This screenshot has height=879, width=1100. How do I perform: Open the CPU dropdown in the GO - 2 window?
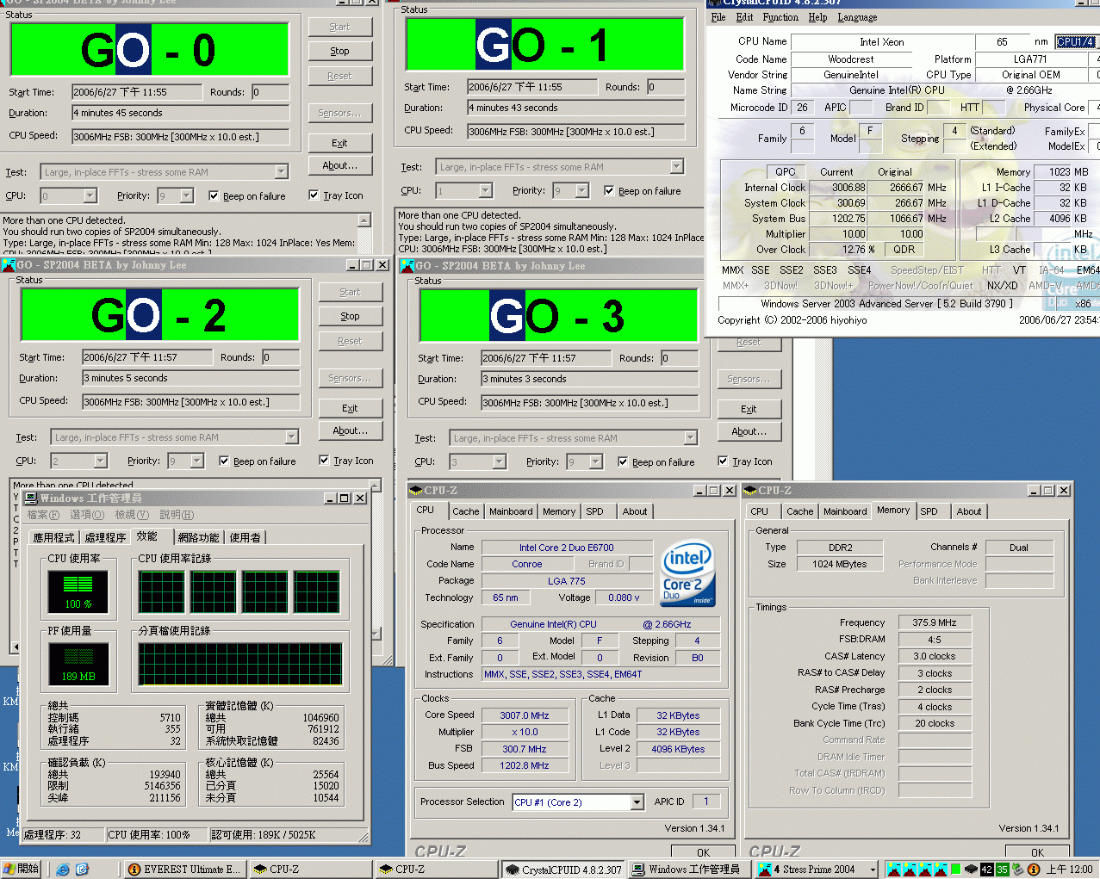(x=100, y=461)
